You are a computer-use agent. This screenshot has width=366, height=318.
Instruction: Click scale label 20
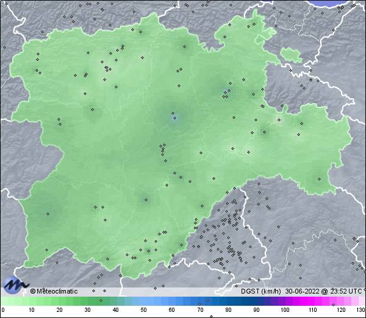click(x=60, y=310)
